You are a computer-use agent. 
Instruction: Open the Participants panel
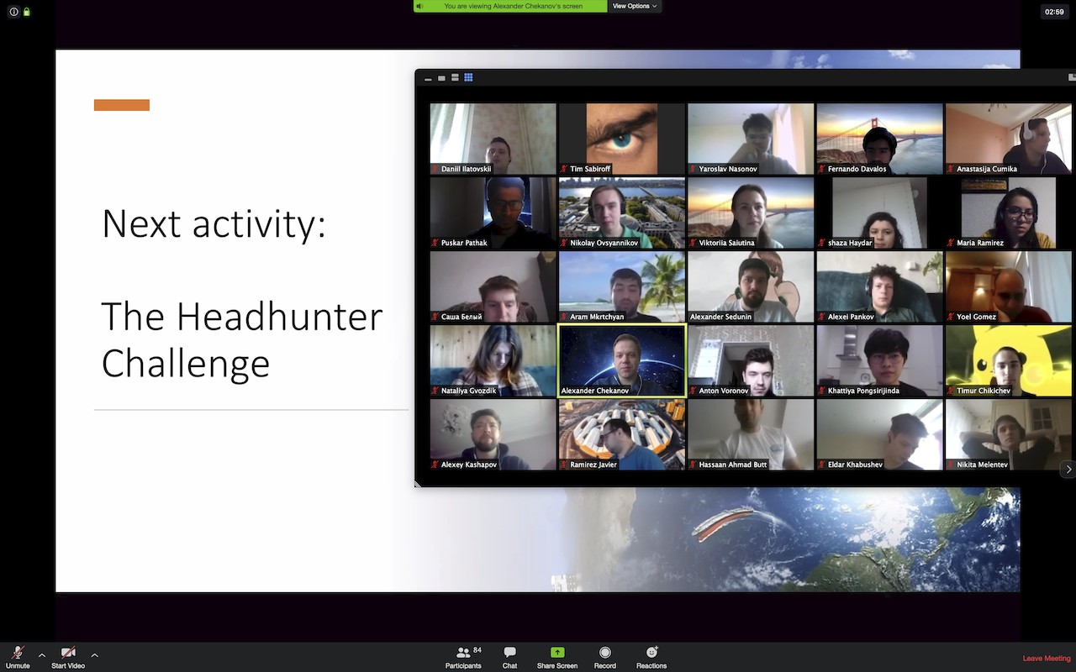[x=463, y=657]
